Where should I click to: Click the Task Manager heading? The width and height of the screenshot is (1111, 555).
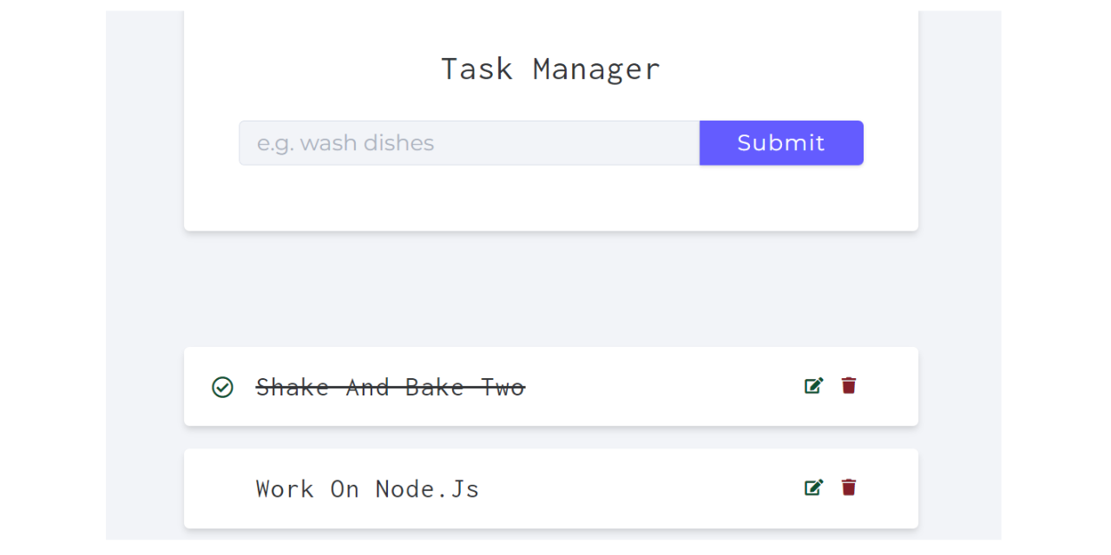(550, 69)
